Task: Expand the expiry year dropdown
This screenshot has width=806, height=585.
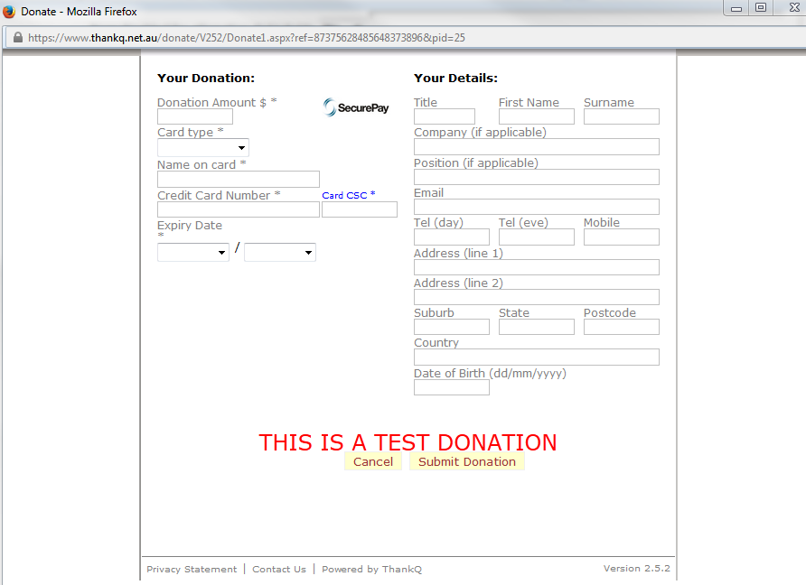Action: point(280,253)
